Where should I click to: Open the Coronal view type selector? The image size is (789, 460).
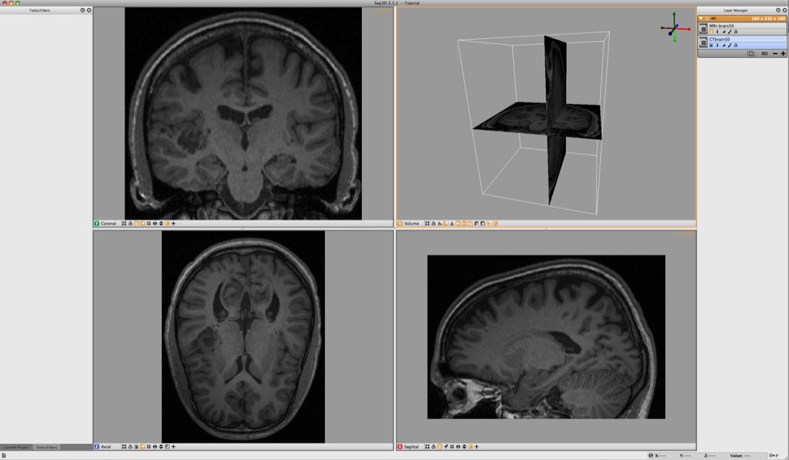coord(106,223)
